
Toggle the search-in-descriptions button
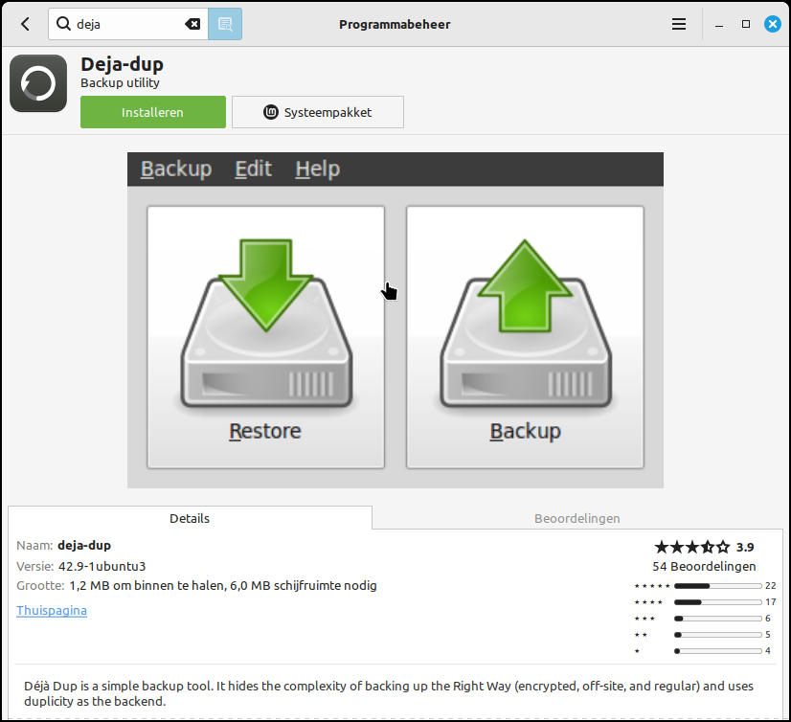coord(225,24)
